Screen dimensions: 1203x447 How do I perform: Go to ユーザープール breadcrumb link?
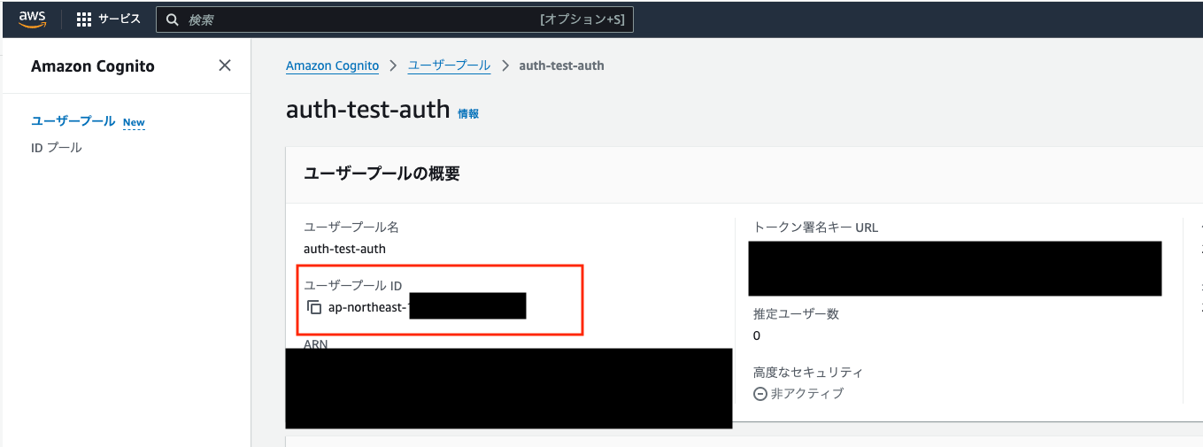[x=449, y=66]
